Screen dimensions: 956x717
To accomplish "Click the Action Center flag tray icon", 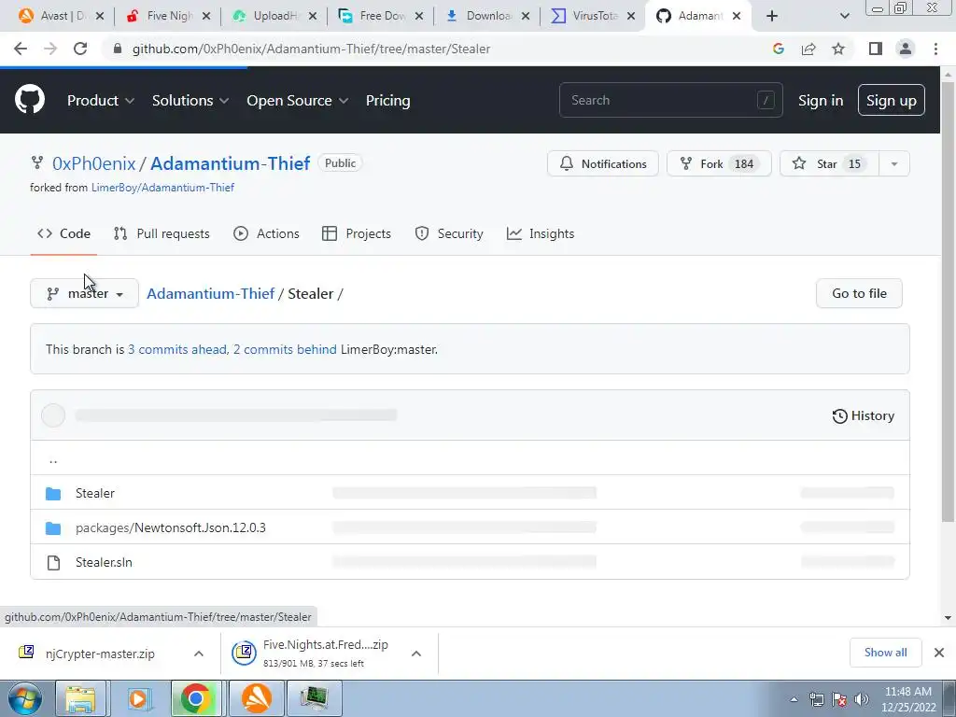I will click(839, 699).
